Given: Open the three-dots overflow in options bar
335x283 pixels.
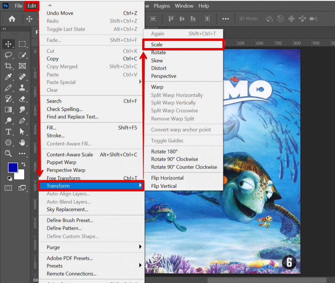Looking at the screenshot, I should 225,19.
